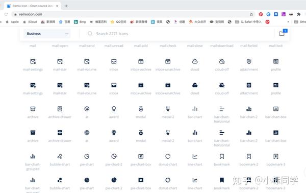
Task: Pick the filled archive icon
Action: tap(33, 133)
